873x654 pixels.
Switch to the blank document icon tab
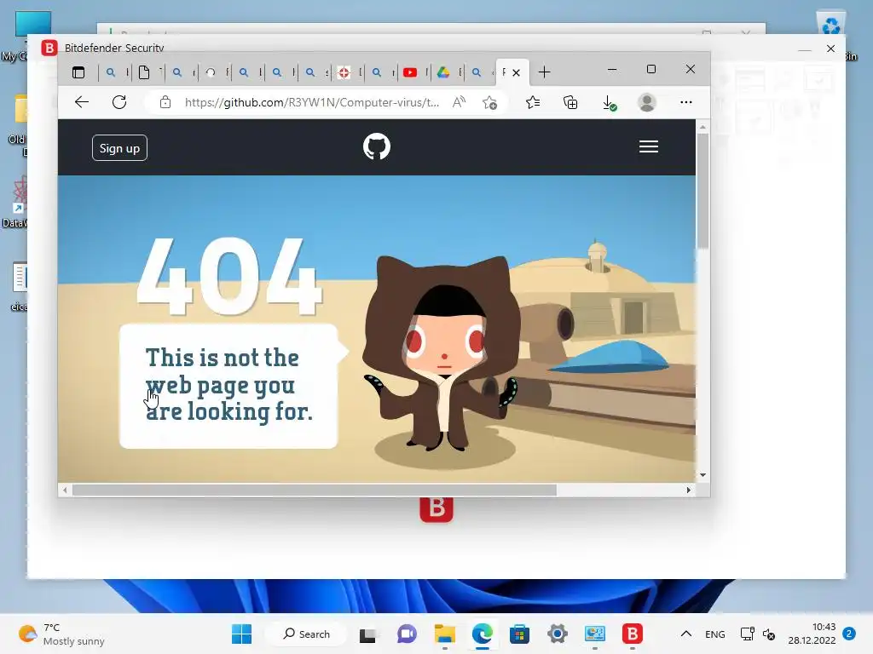pyautogui.click(x=144, y=72)
